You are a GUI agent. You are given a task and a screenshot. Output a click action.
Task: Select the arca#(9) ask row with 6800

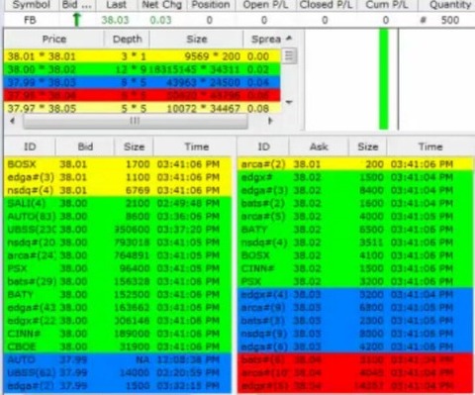[355, 308]
